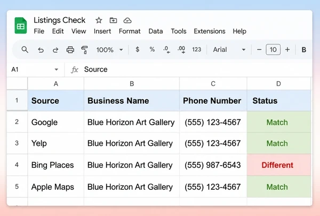320x216 pixels.
Task: Open the Edit menu
Action: point(58,32)
